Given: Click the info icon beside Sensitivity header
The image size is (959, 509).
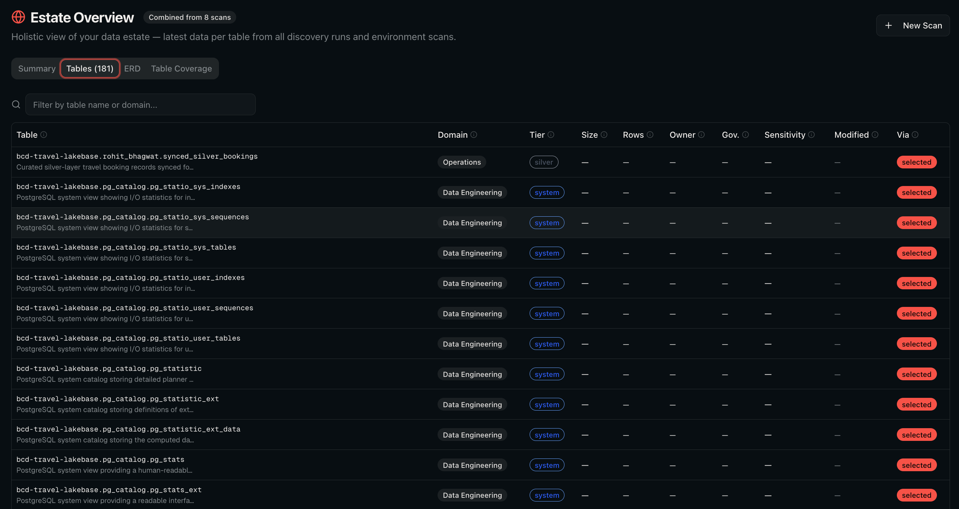Looking at the screenshot, I should [x=812, y=135].
